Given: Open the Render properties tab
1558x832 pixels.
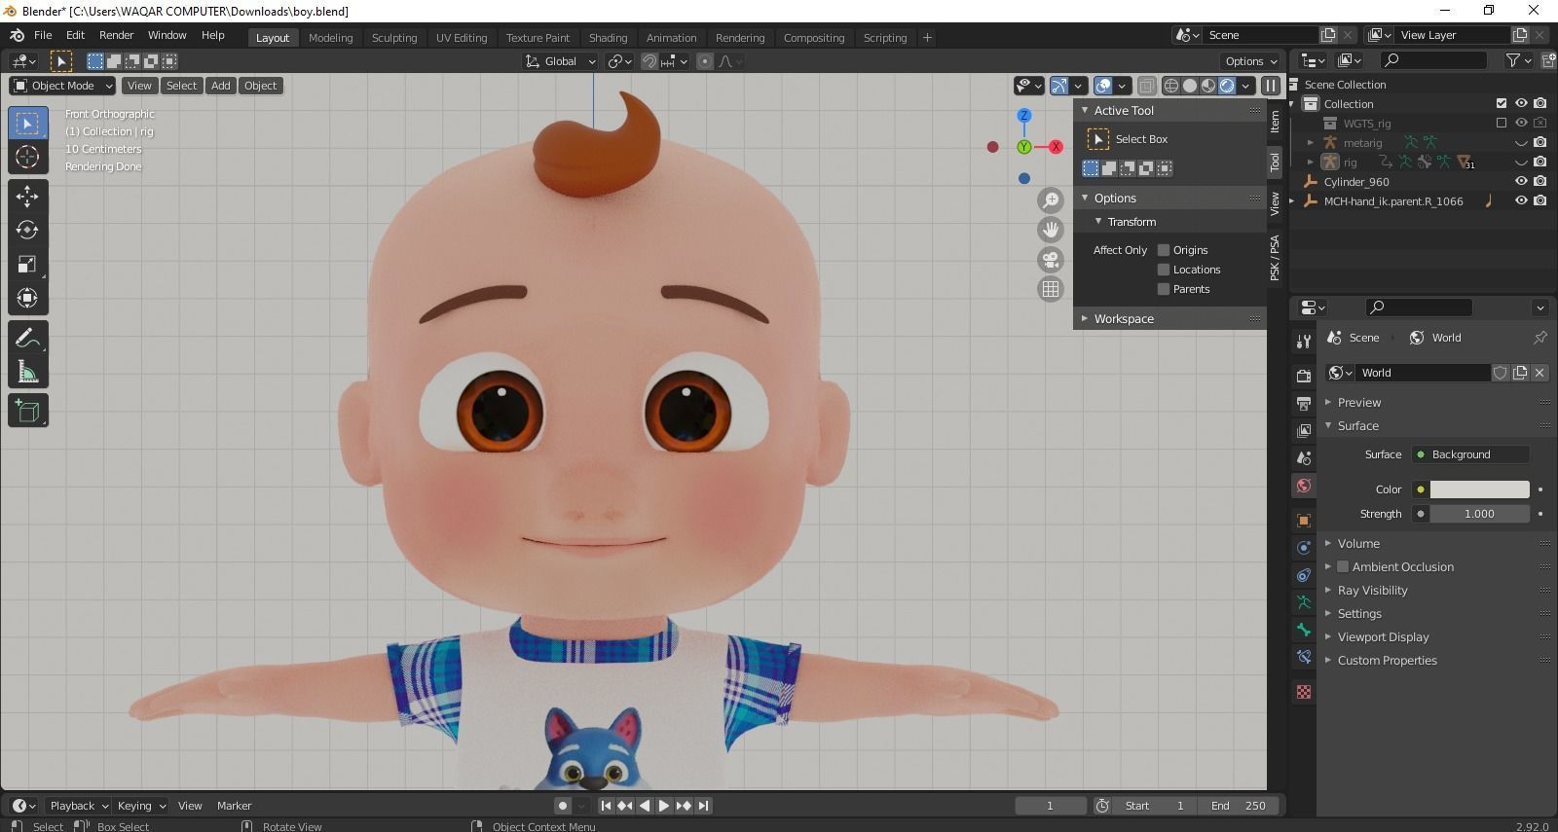Looking at the screenshot, I should [1304, 376].
